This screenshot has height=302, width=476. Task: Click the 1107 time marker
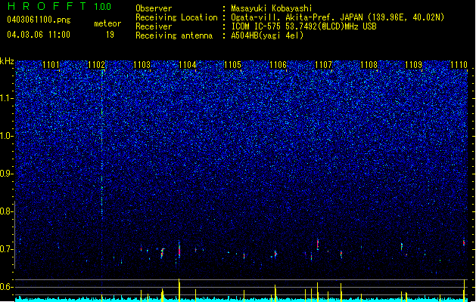pyautogui.click(x=324, y=65)
